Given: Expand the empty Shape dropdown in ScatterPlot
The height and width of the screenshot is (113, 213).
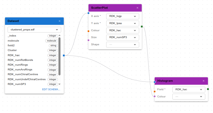Looking at the screenshot, I should 123,44.
